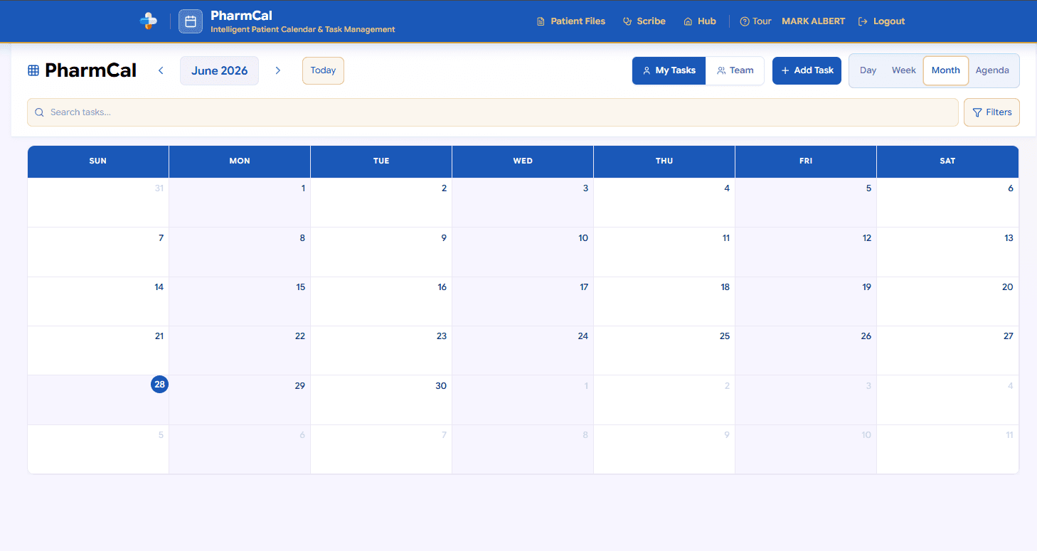Start the Tour guide
This screenshot has height=551, width=1037.
coord(755,21)
